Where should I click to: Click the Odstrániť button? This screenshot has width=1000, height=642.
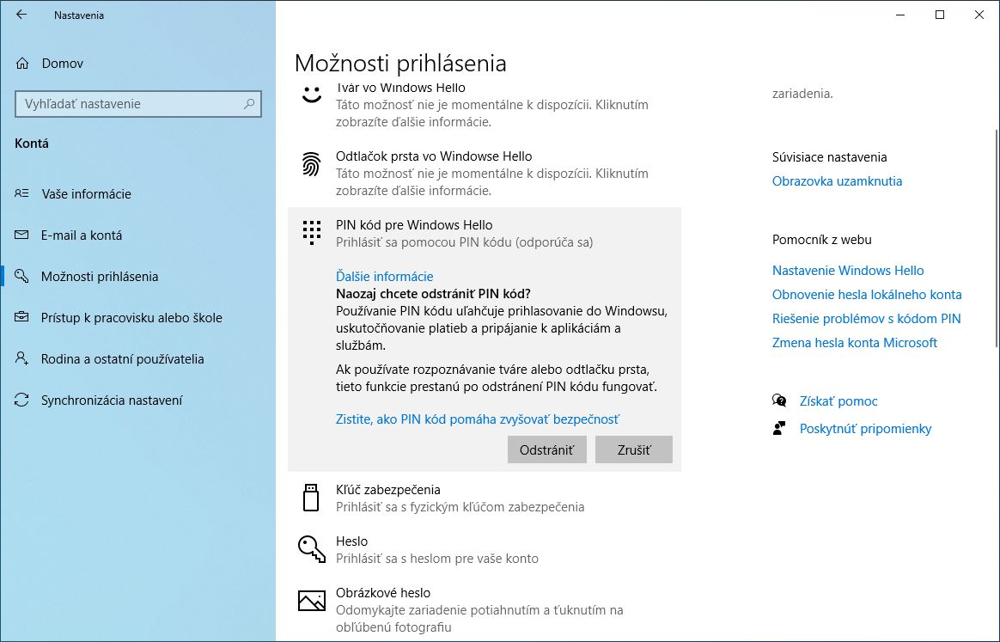pyautogui.click(x=546, y=449)
